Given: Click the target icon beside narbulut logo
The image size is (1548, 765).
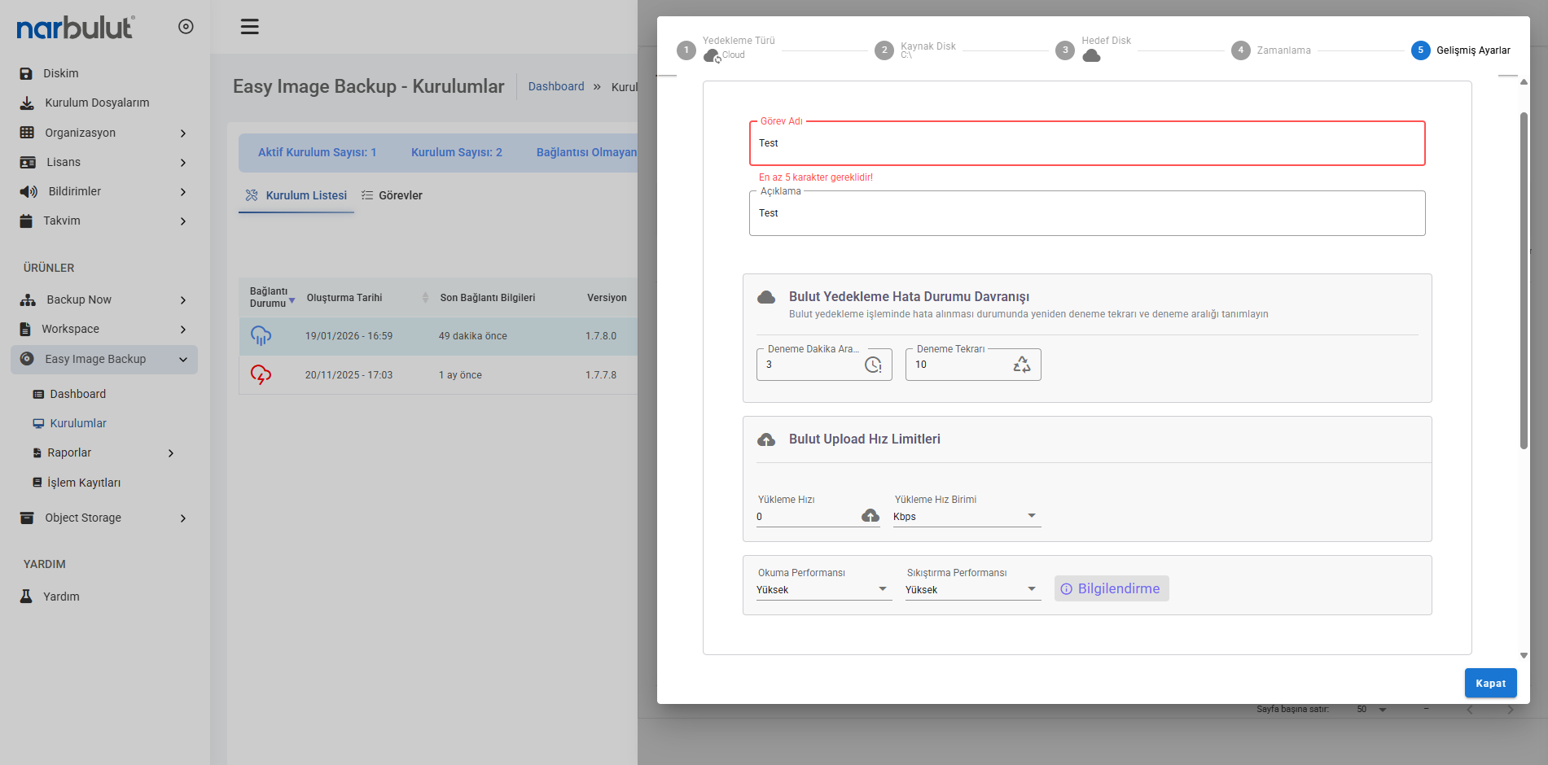Looking at the screenshot, I should (186, 27).
